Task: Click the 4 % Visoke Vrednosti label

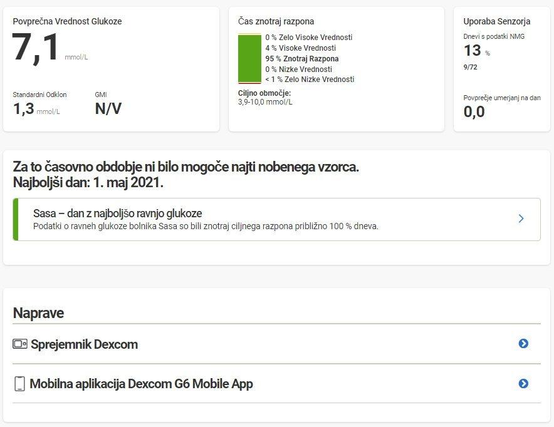Action: pos(300,48)
